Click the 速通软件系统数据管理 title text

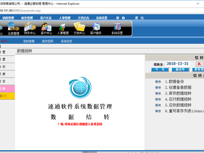point(80,106)
